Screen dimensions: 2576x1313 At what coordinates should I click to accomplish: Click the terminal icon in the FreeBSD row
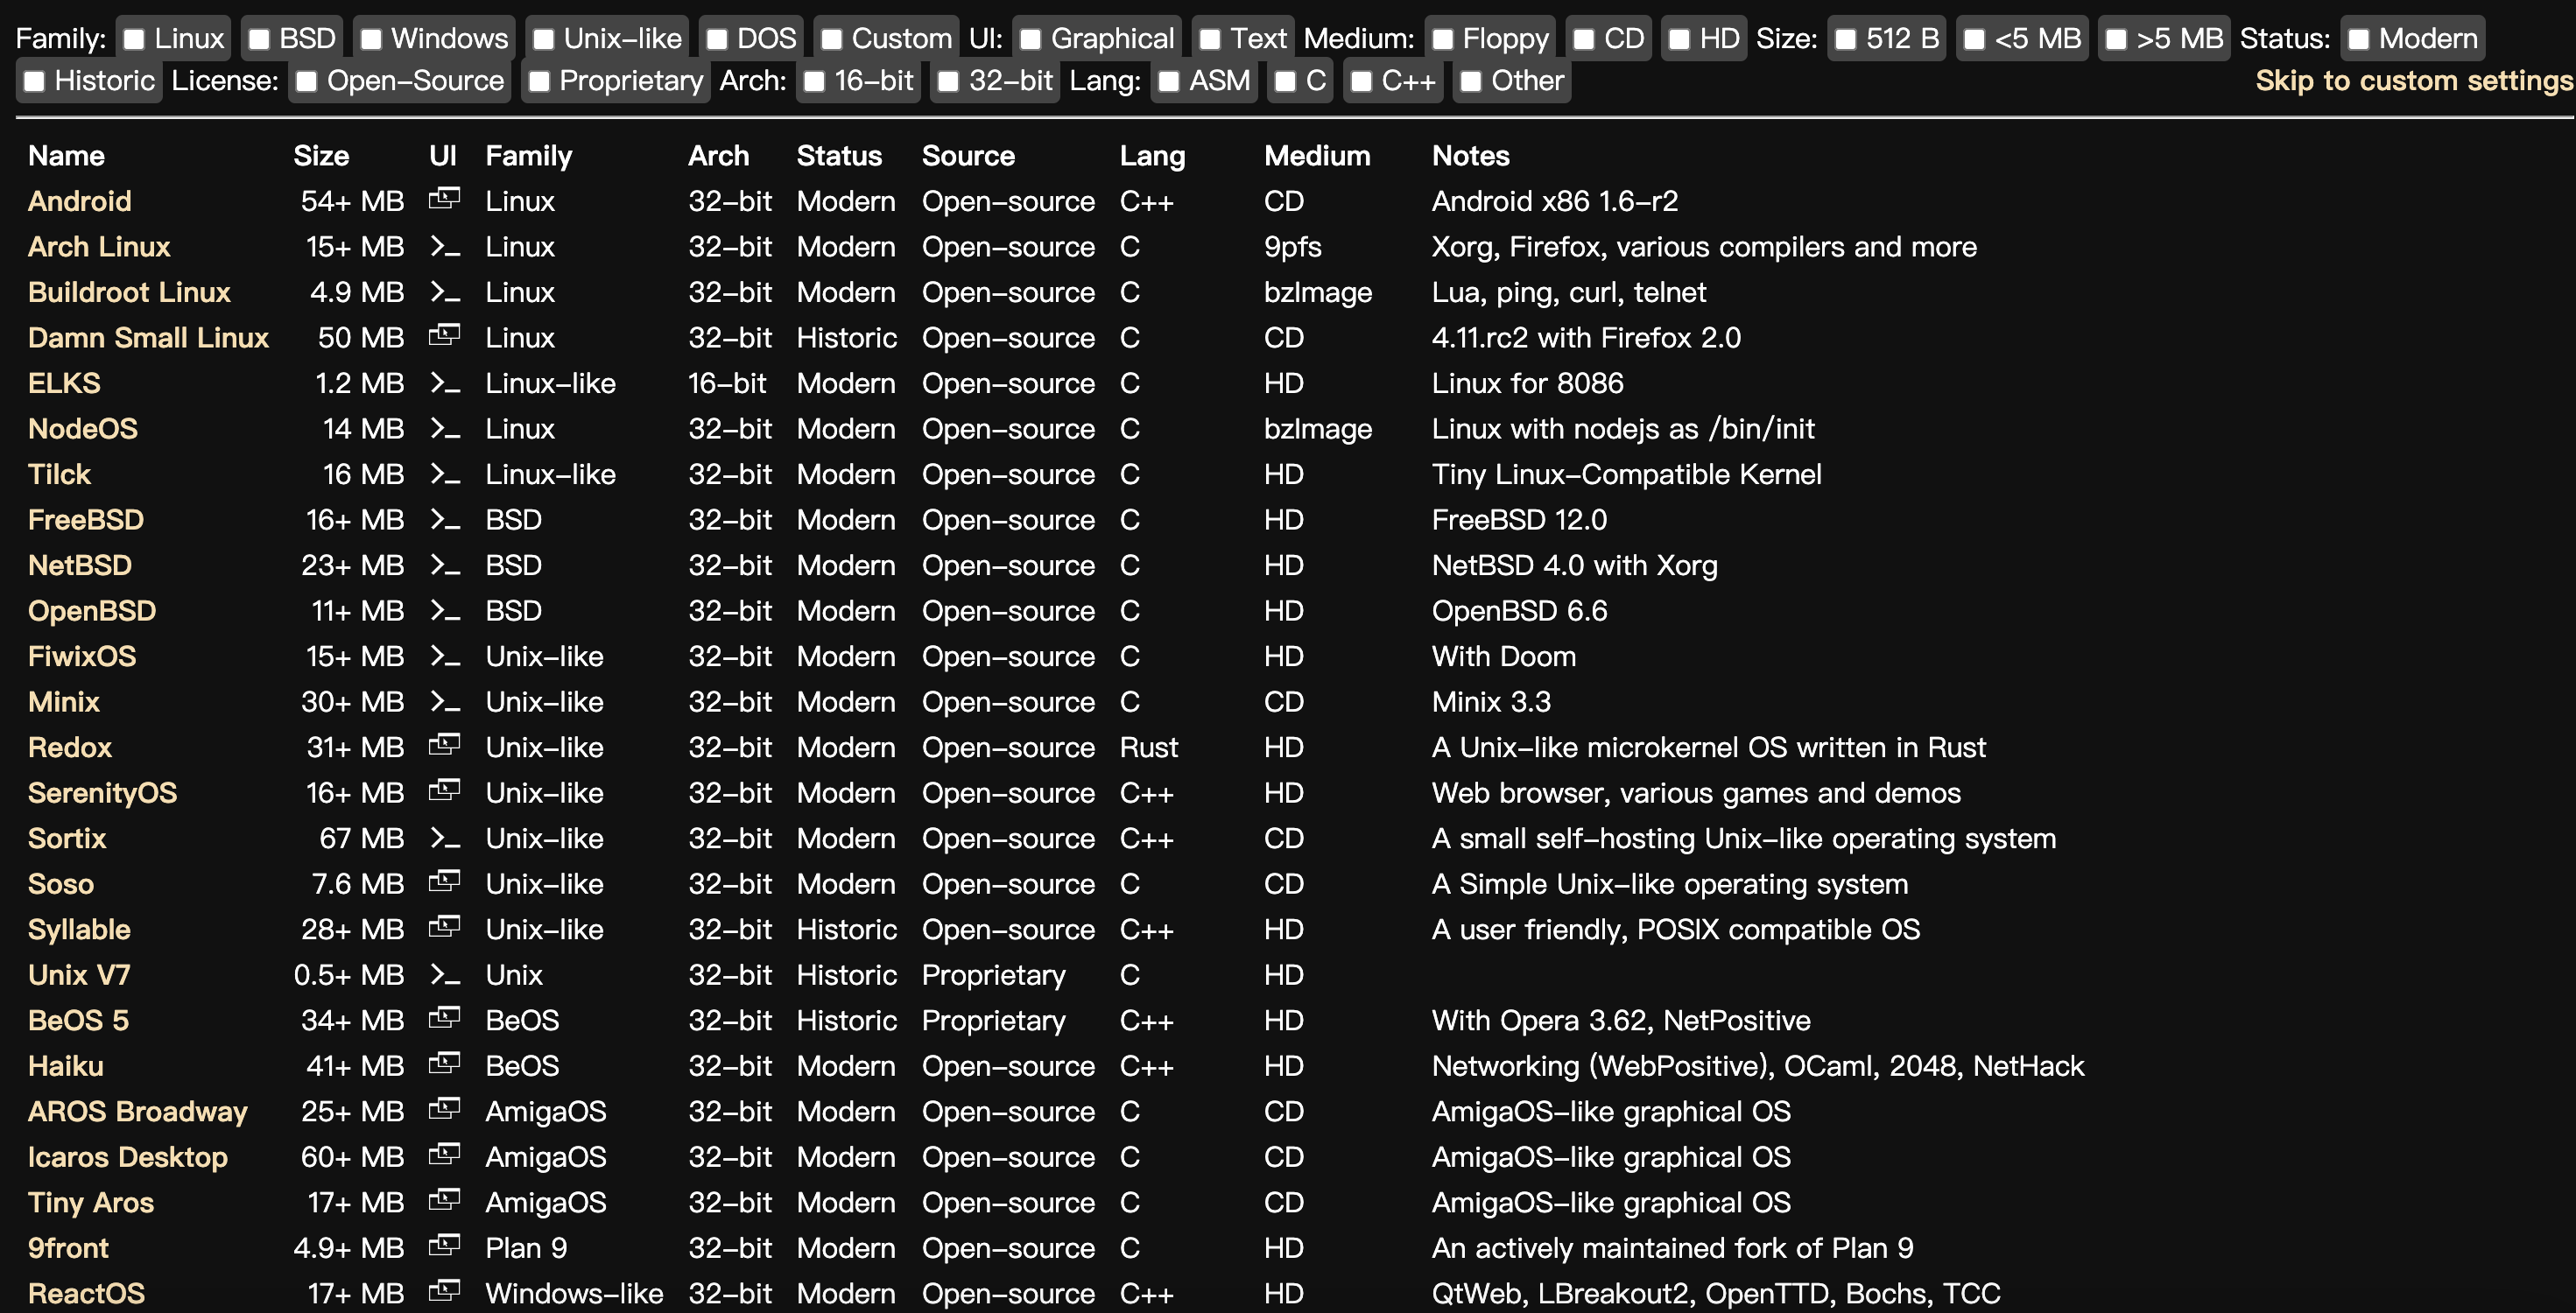click(444, 519)
